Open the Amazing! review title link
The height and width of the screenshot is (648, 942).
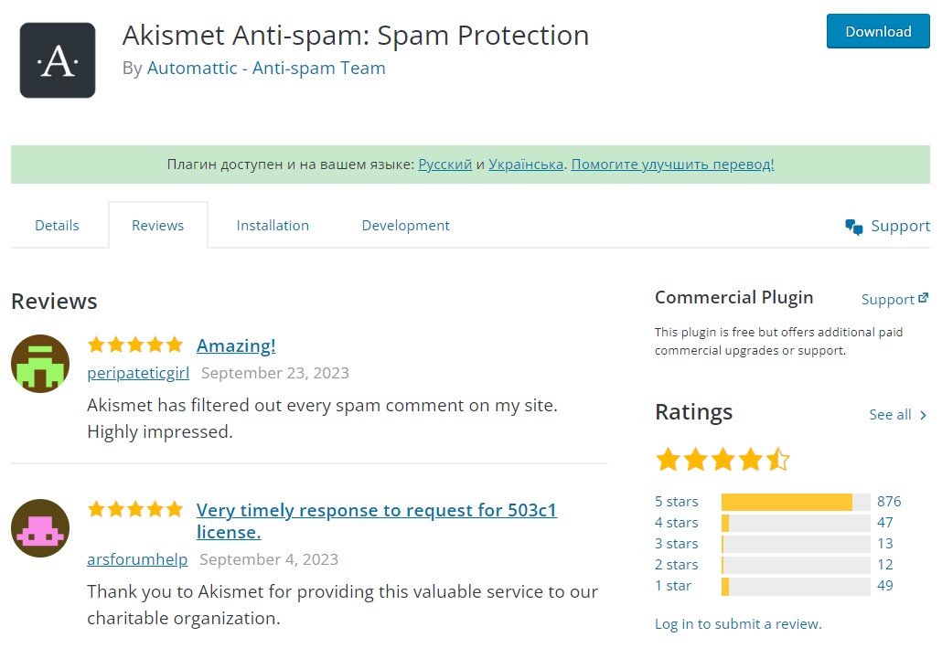236,345
